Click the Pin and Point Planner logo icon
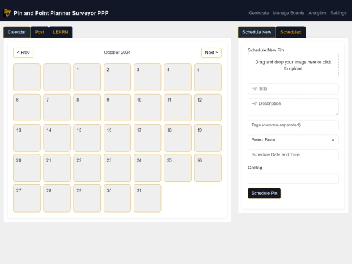This screenshot has height=264, width=352. click(x=7, y=13)
